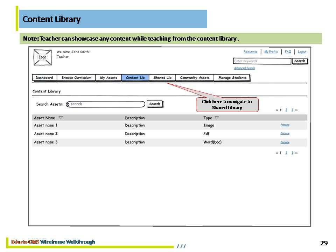Open the Dashboard tab

pyautogui.click(x=44, y=78)
